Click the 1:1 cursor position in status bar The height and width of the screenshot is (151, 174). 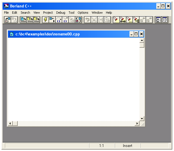[102, 146]
